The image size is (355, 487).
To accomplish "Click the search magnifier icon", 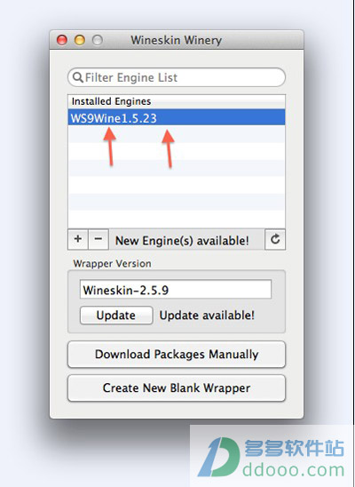I will (x=78, y=77).
